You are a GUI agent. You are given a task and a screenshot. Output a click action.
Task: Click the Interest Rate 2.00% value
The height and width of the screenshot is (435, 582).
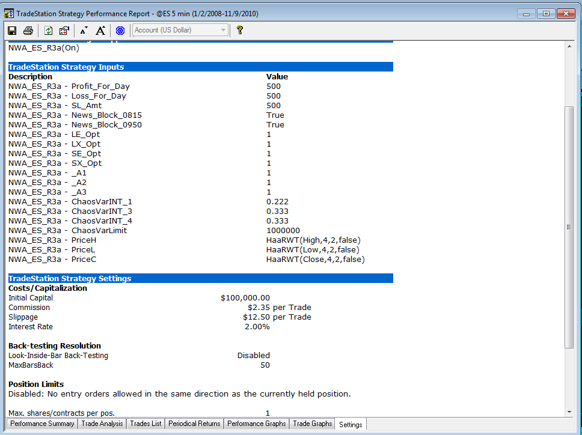[257, 327]
